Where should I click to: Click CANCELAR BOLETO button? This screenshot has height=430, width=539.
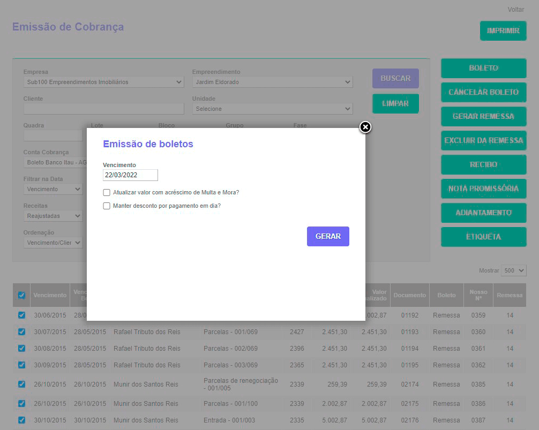tap(483, 92)
